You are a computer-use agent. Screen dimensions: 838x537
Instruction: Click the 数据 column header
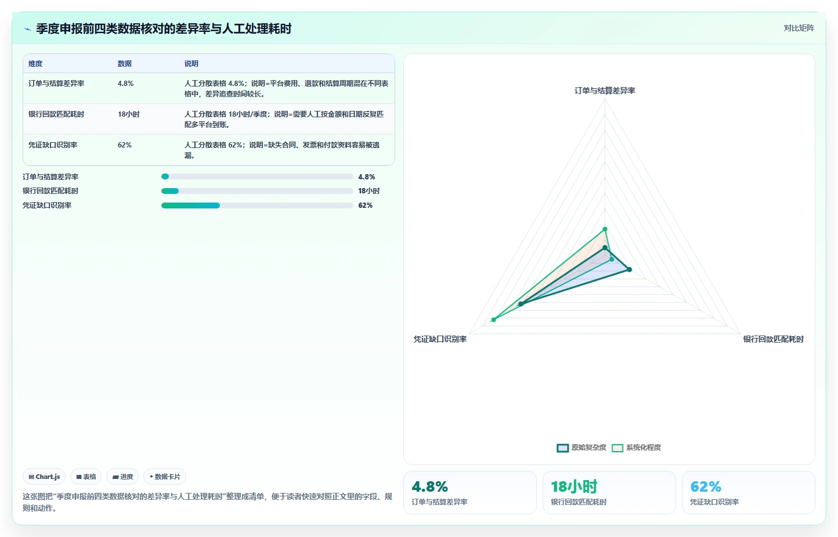pyautogui.click(x=125, y=64)
